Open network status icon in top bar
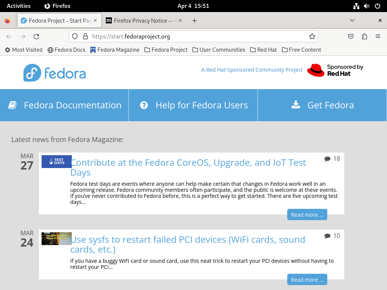This screenshot has height=290, width=387. click(x=356, y=6)
